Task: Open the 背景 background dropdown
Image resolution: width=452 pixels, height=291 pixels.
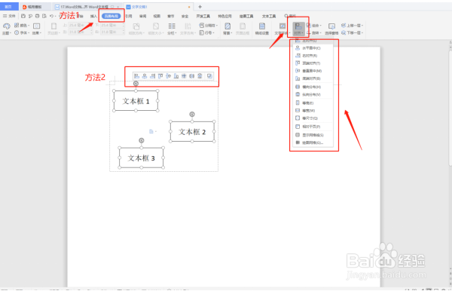Action: 228,29
